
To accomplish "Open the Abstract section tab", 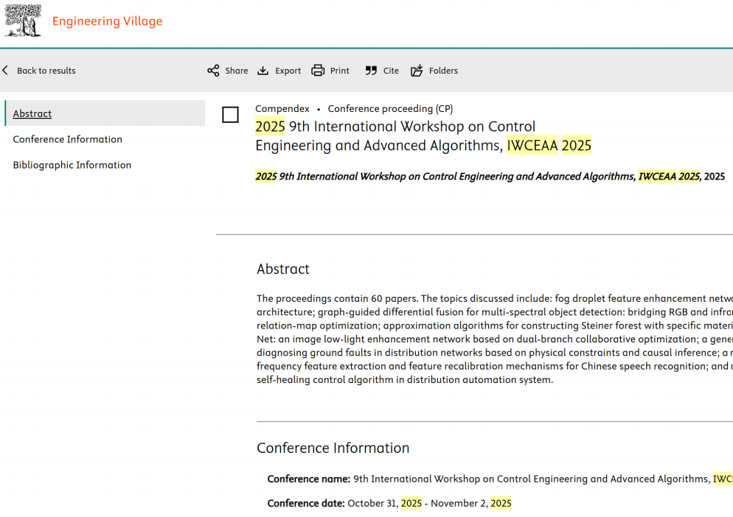I will (x=32, y=113).
